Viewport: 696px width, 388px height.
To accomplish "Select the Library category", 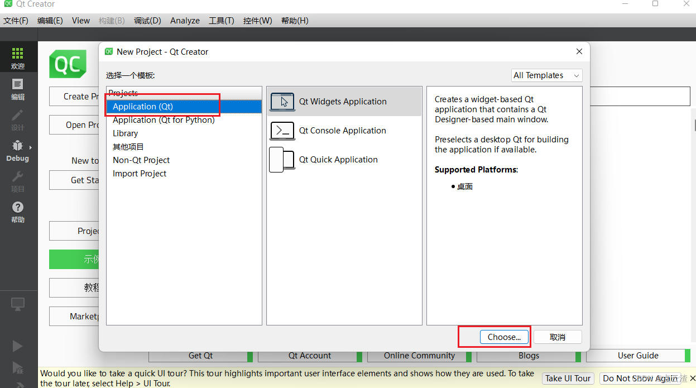I will click(x=184, y=133).
